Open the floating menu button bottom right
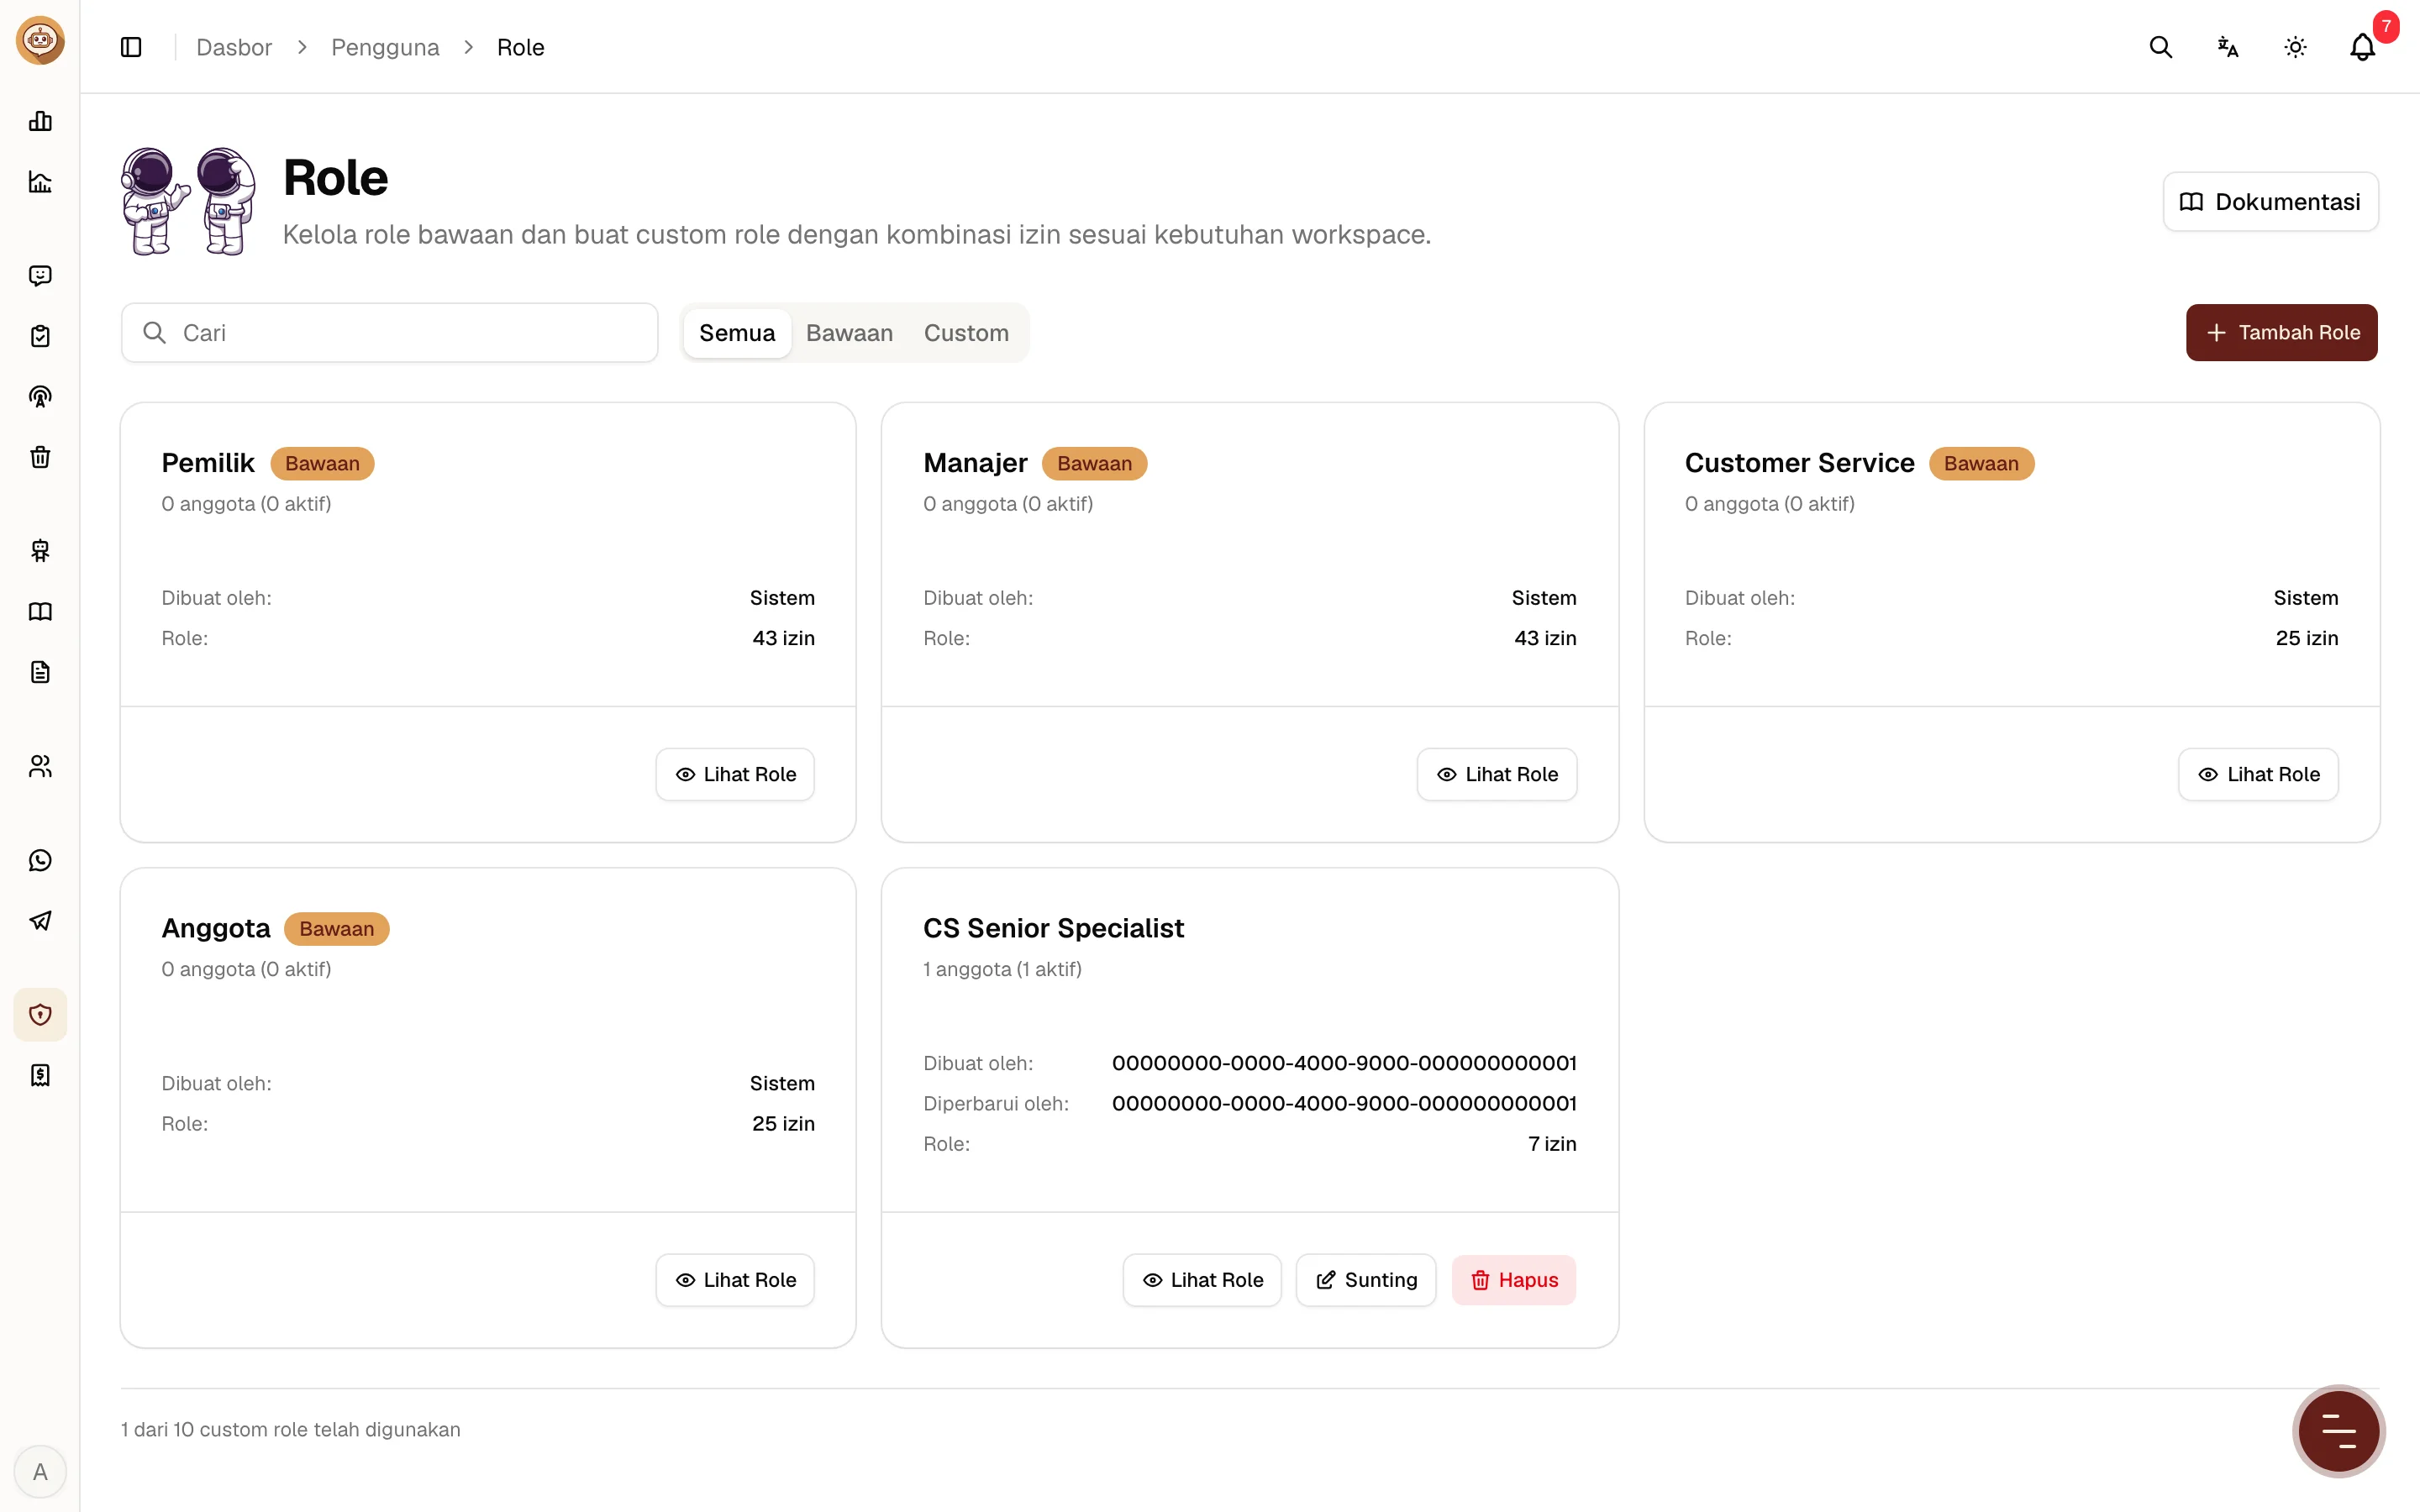 click(2338, 1431)
